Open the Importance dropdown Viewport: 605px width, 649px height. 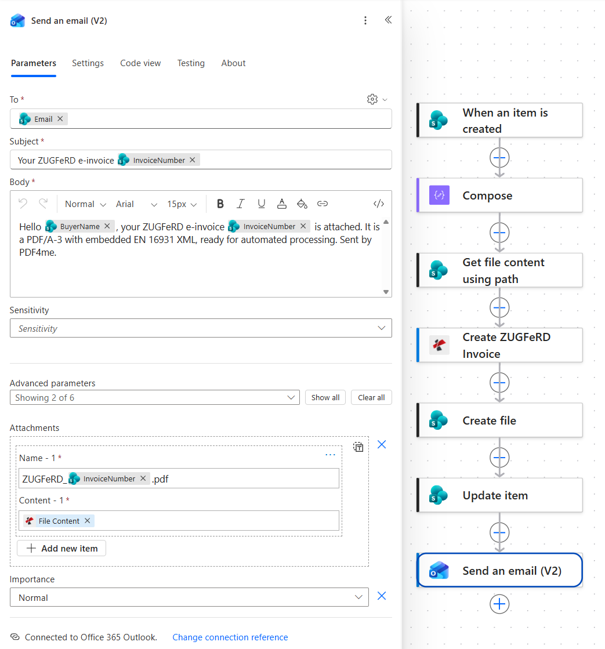click(x=189, y=597)
